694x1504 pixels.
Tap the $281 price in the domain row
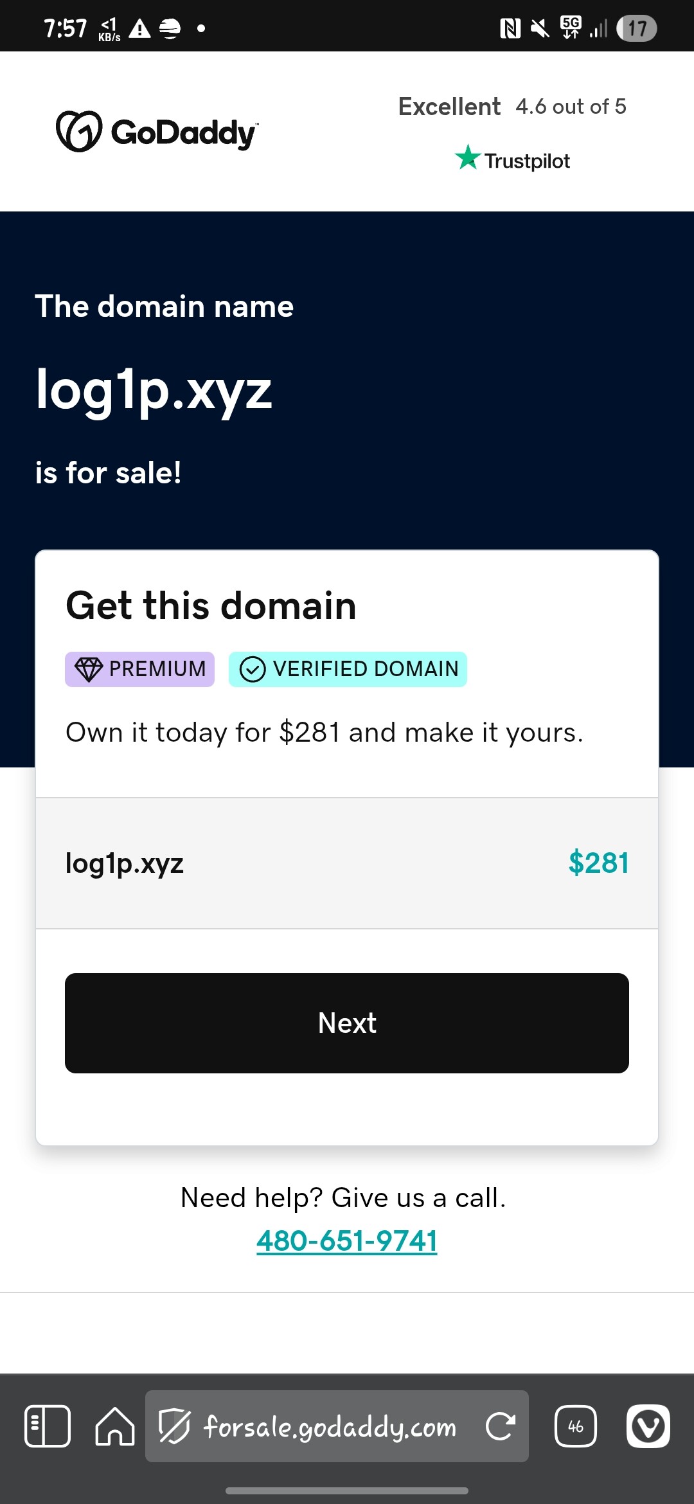(x=598, y=863)
